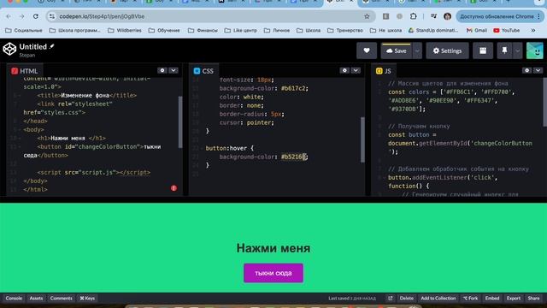This screenshot has width=547, height=308.
Task: Select the HTML editor tab
Action: coord(25,71)
